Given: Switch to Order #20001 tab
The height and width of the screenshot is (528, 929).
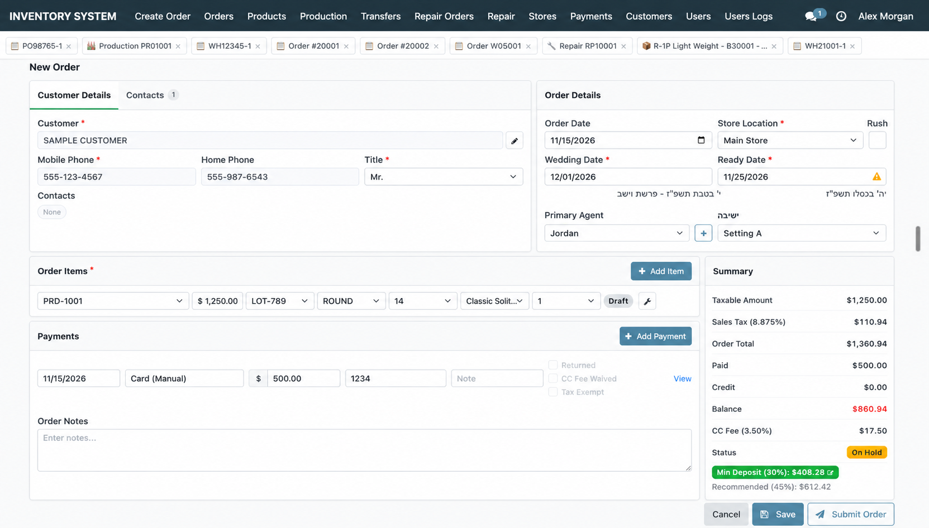Looking at the screenshot, I should pyautogui.click(x=313, y=46).
